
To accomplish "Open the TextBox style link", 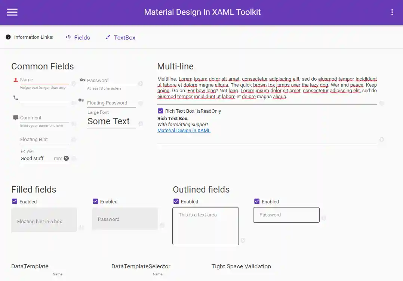I will pos(120,37).
